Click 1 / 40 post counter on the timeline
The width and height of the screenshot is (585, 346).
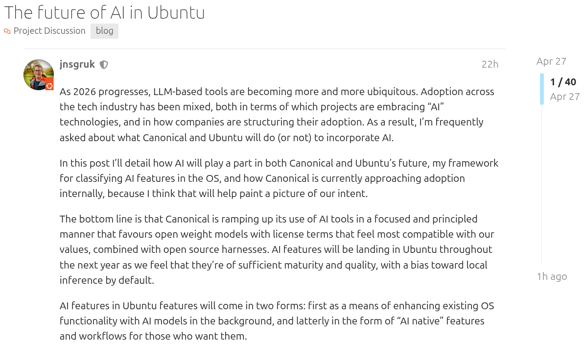click(563, 82)
